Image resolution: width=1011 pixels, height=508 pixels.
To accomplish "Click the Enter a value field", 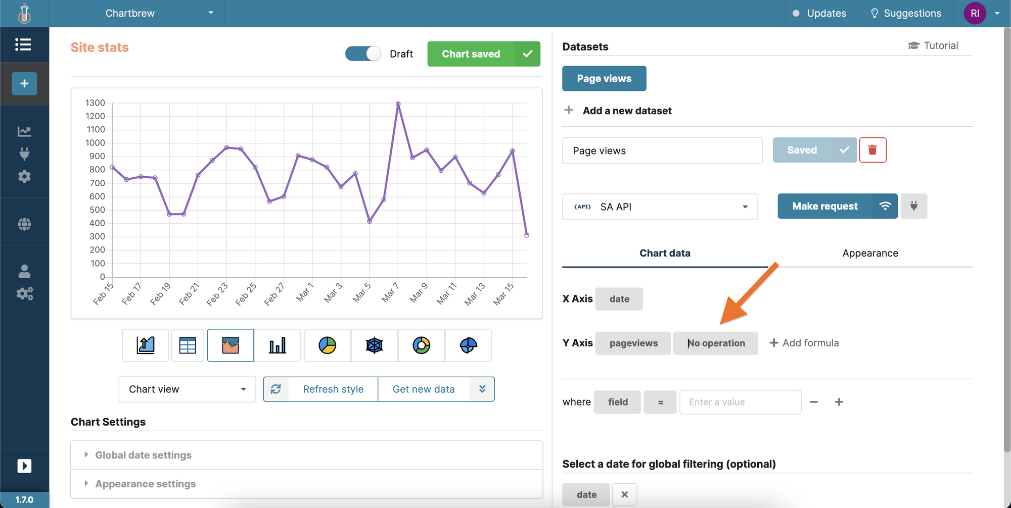I will (x=740, y=401).
